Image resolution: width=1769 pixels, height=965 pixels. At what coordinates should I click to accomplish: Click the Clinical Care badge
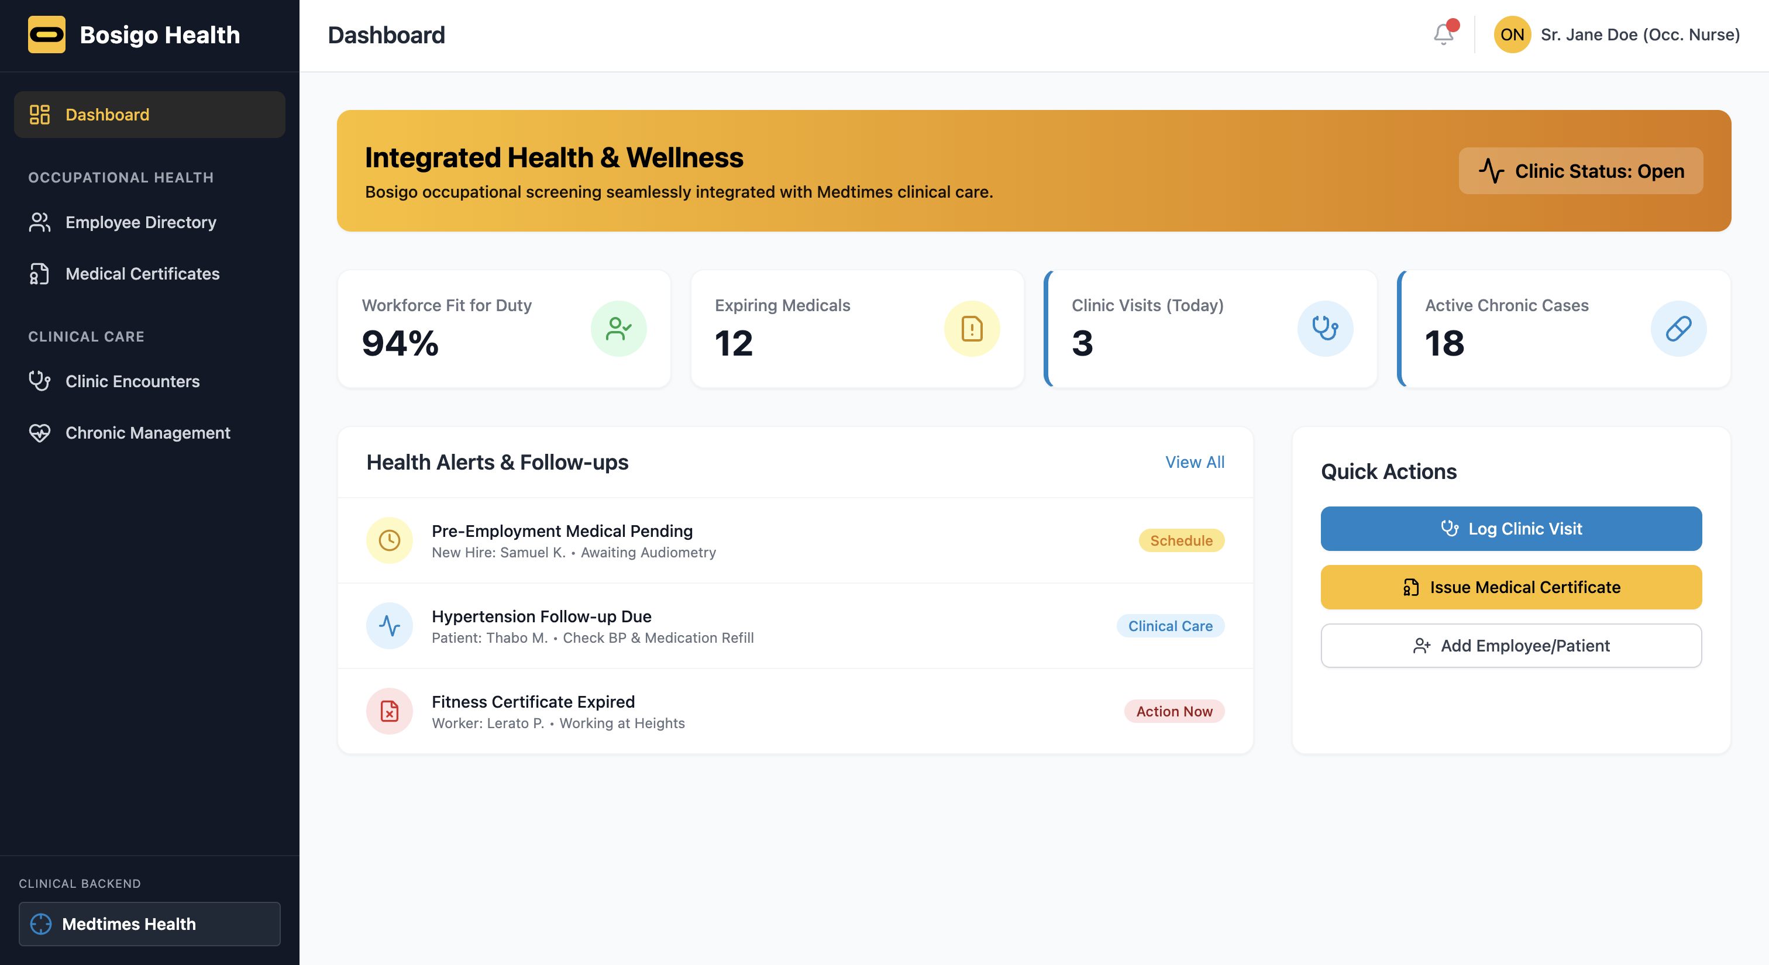point(1170,626)
